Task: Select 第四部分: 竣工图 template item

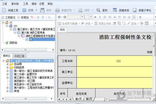Action: click(x=24, y=81)
